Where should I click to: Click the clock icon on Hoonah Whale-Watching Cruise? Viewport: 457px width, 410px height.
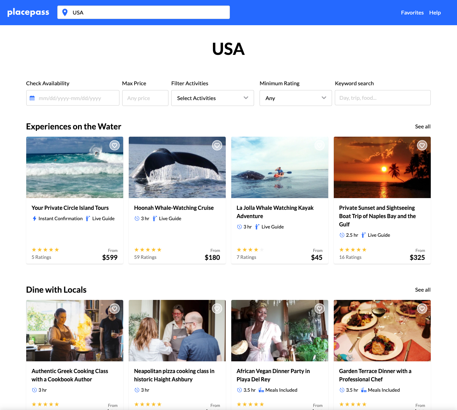(137, 218)
